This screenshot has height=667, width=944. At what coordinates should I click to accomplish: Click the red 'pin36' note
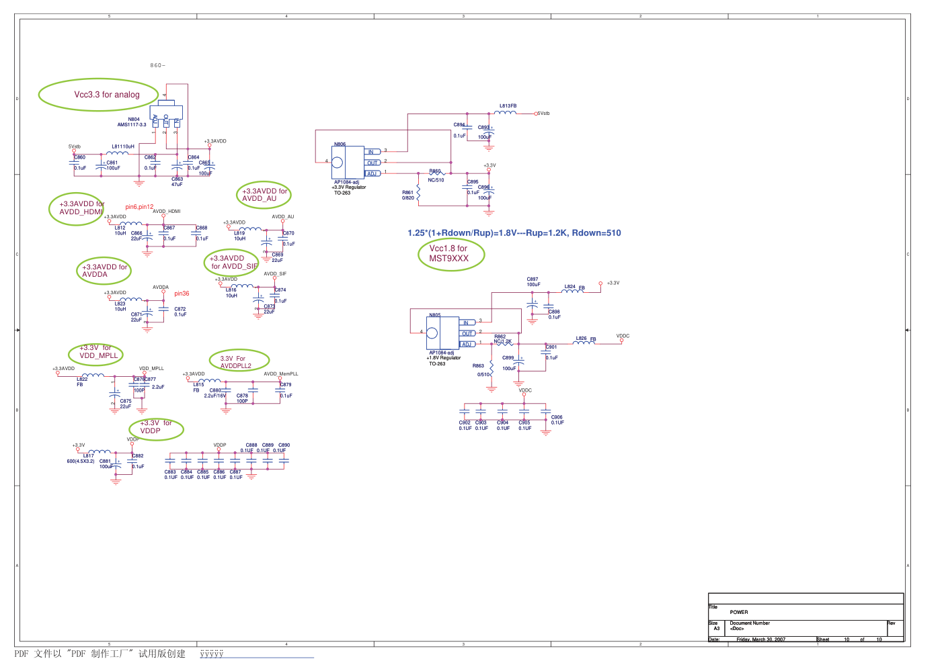click(182, 294)
